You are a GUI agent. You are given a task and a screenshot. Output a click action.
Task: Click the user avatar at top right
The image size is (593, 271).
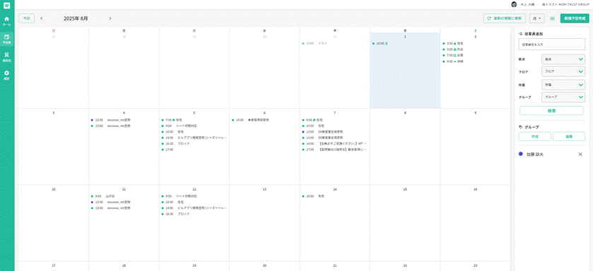click(514, 4)
